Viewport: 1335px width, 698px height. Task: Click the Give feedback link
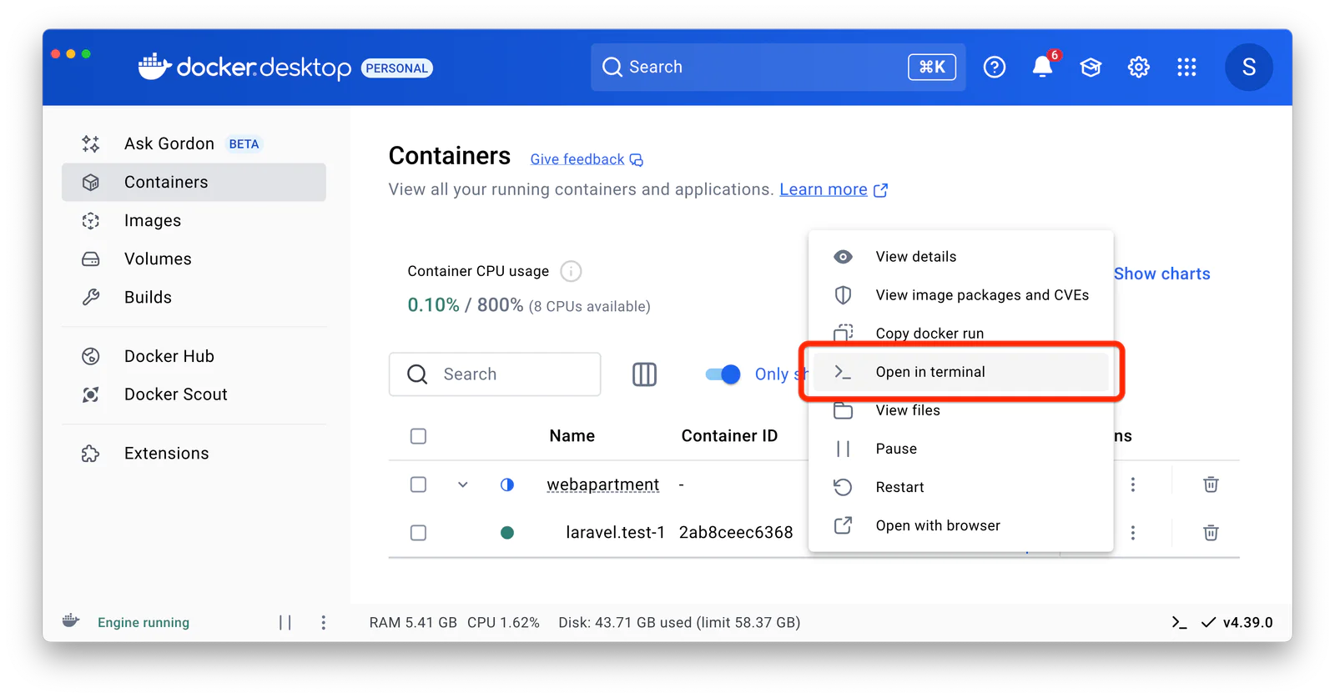[587, 159]
